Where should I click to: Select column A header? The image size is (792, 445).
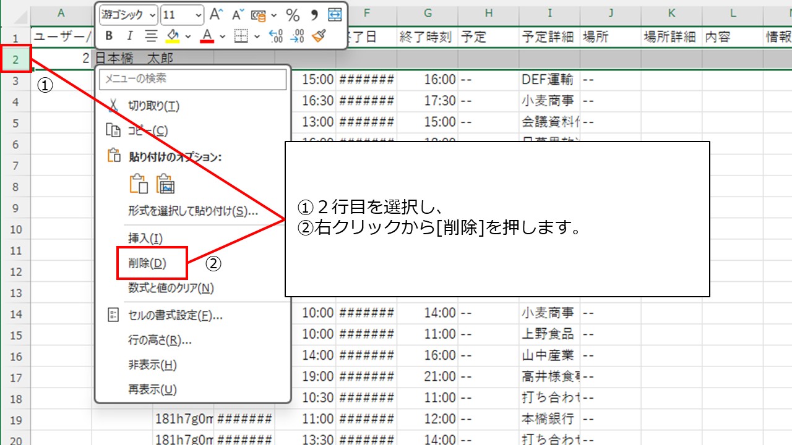coord(61,13)
